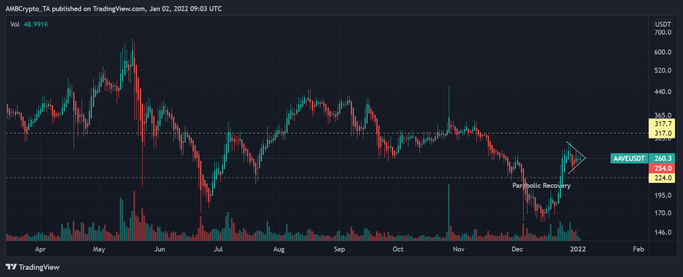Select the Parabolic Recovery text annotation
Image resolution: width=683 pixels, height=277 pixels.
tap(541, 186)
